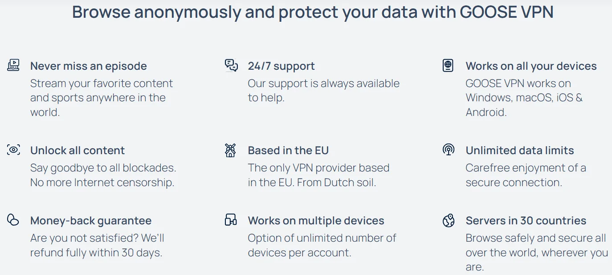Click the Unlock all content heading
The width and height of the screenshot is (612, 275).
point(78,151)
